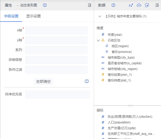Click the help icon beside 数据 title

[x=113, y=5]
